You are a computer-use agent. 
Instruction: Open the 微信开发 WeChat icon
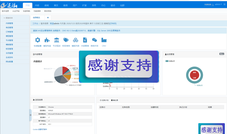[94, 40]
